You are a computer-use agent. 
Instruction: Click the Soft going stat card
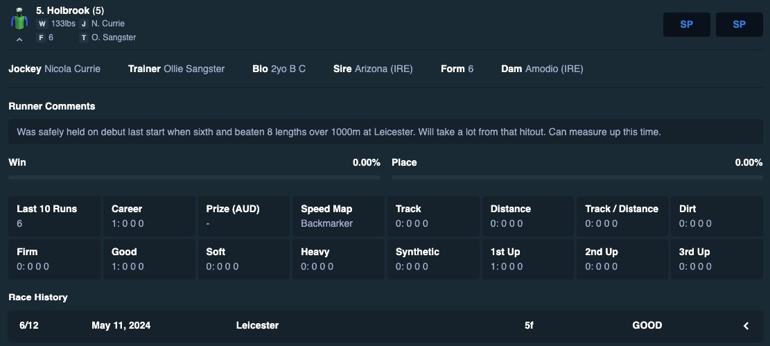tap(243, 259)
